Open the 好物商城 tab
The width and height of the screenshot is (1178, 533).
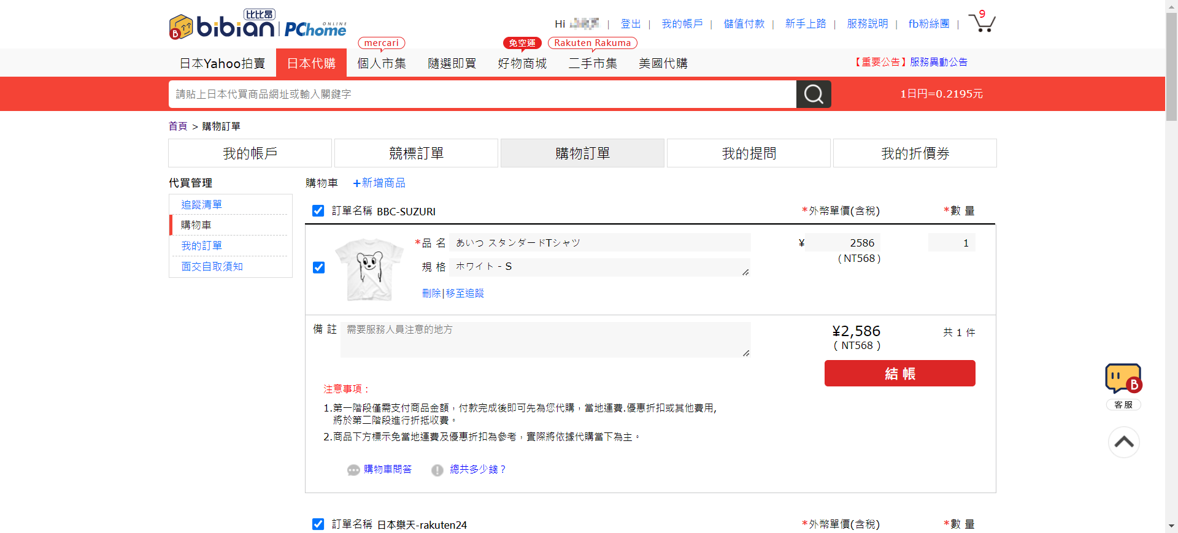click(x=522, y=63)
